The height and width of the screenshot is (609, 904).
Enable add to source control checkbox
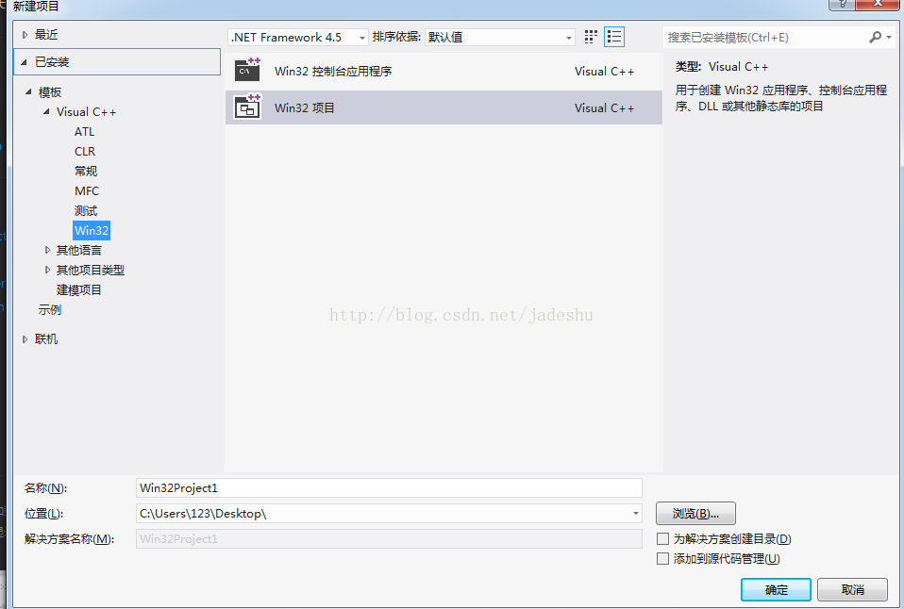point(663,558)
